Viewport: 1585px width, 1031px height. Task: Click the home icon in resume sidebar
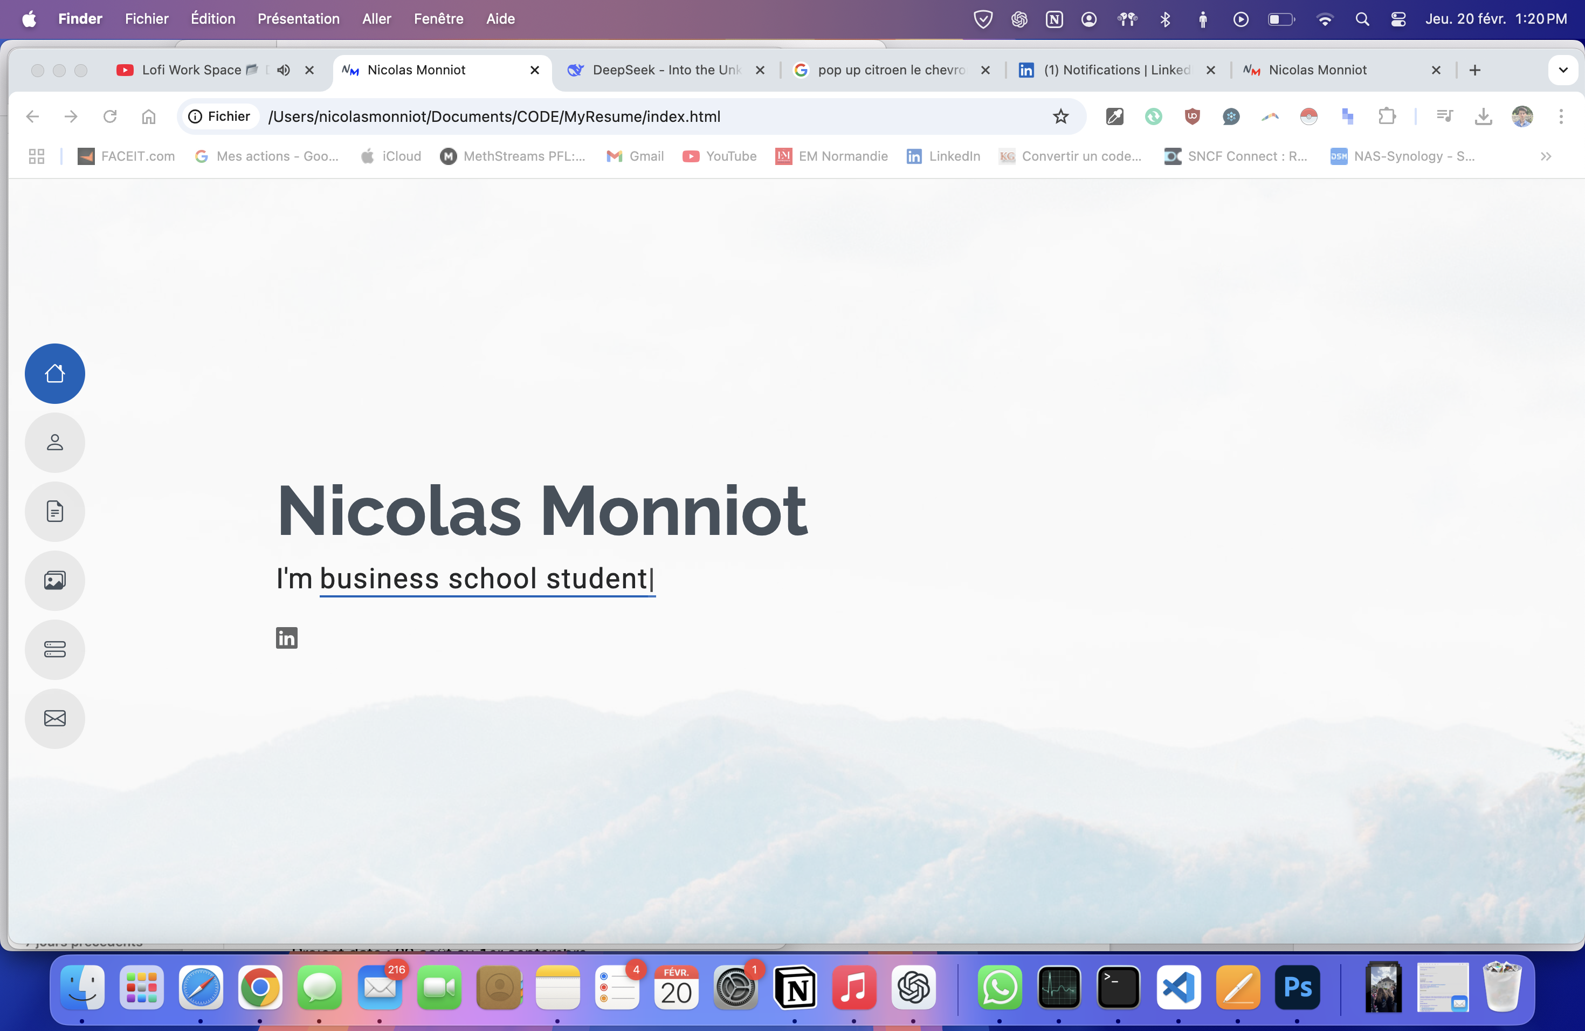click(x=54, y=374)
